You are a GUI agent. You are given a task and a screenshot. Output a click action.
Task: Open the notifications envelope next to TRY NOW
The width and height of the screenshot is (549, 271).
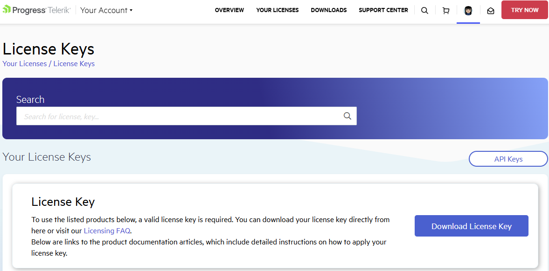490,10
